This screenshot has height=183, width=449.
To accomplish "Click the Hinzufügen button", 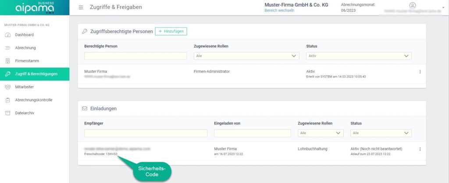I will pyautogui.click(x=171, y=31).
